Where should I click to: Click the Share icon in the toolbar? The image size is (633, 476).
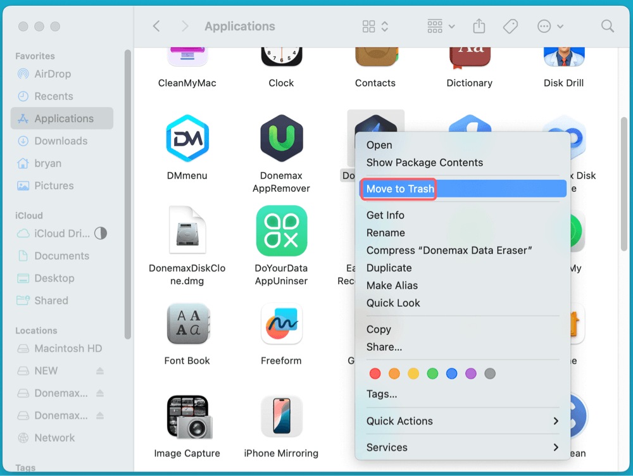[x=479, y=26]
